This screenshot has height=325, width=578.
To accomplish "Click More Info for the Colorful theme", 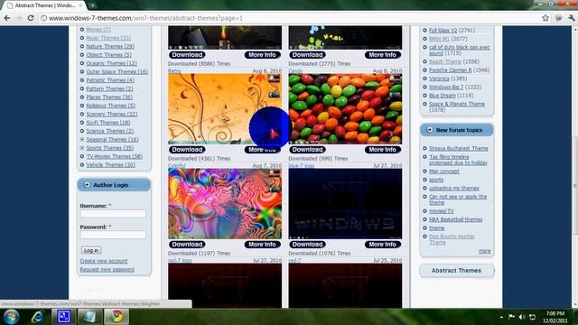I will coord(262,245).
